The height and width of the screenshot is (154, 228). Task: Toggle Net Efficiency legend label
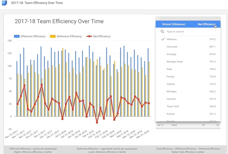102,36
